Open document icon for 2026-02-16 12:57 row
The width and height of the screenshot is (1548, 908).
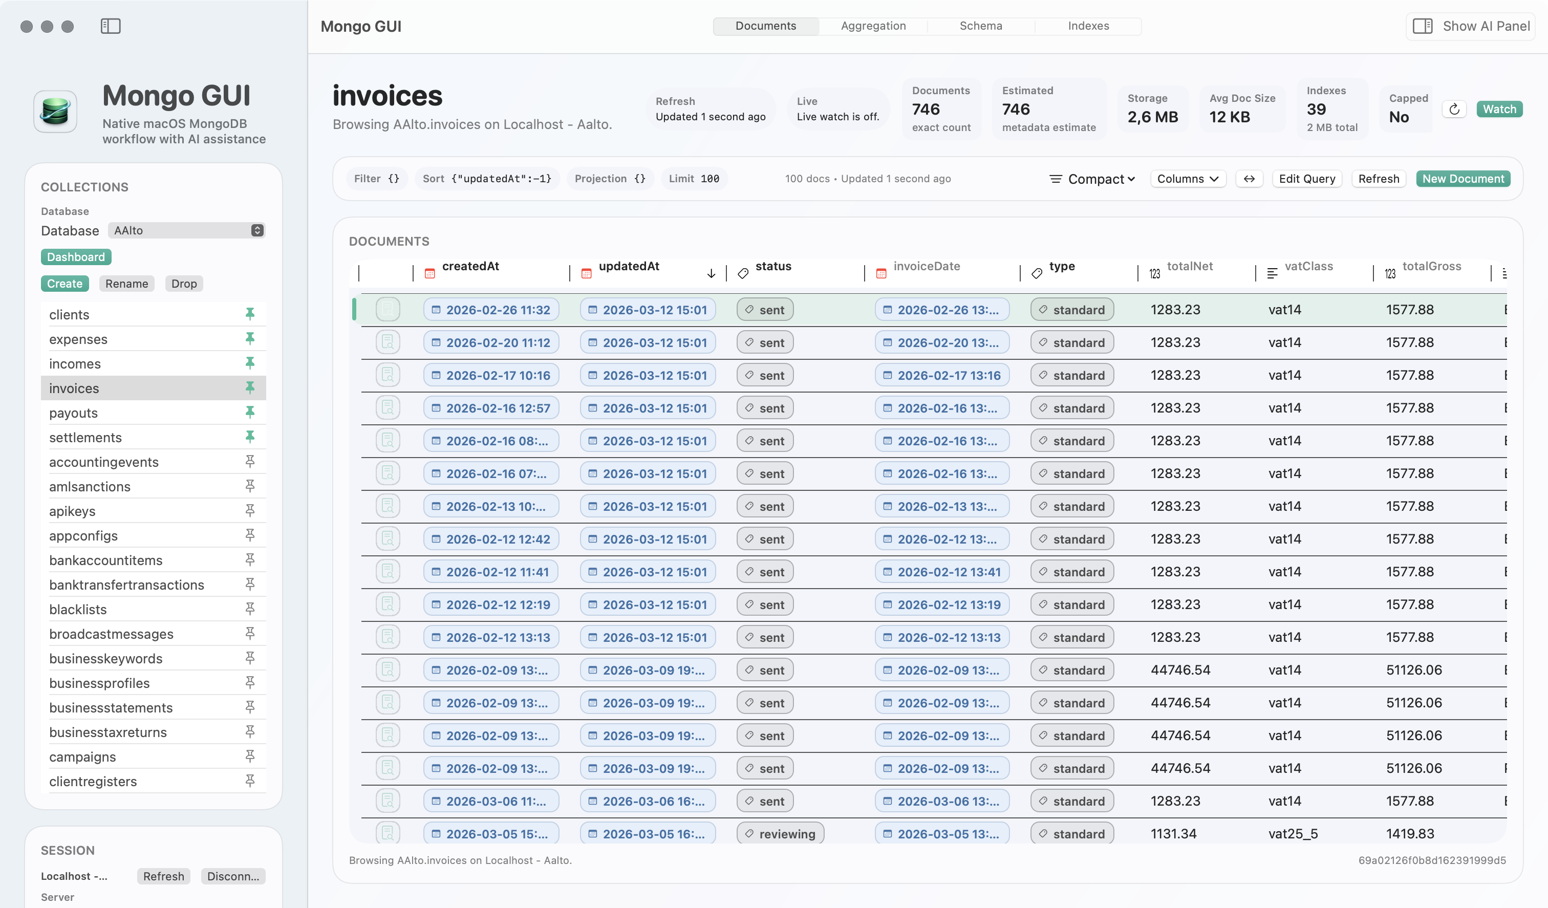click(388, 408)
